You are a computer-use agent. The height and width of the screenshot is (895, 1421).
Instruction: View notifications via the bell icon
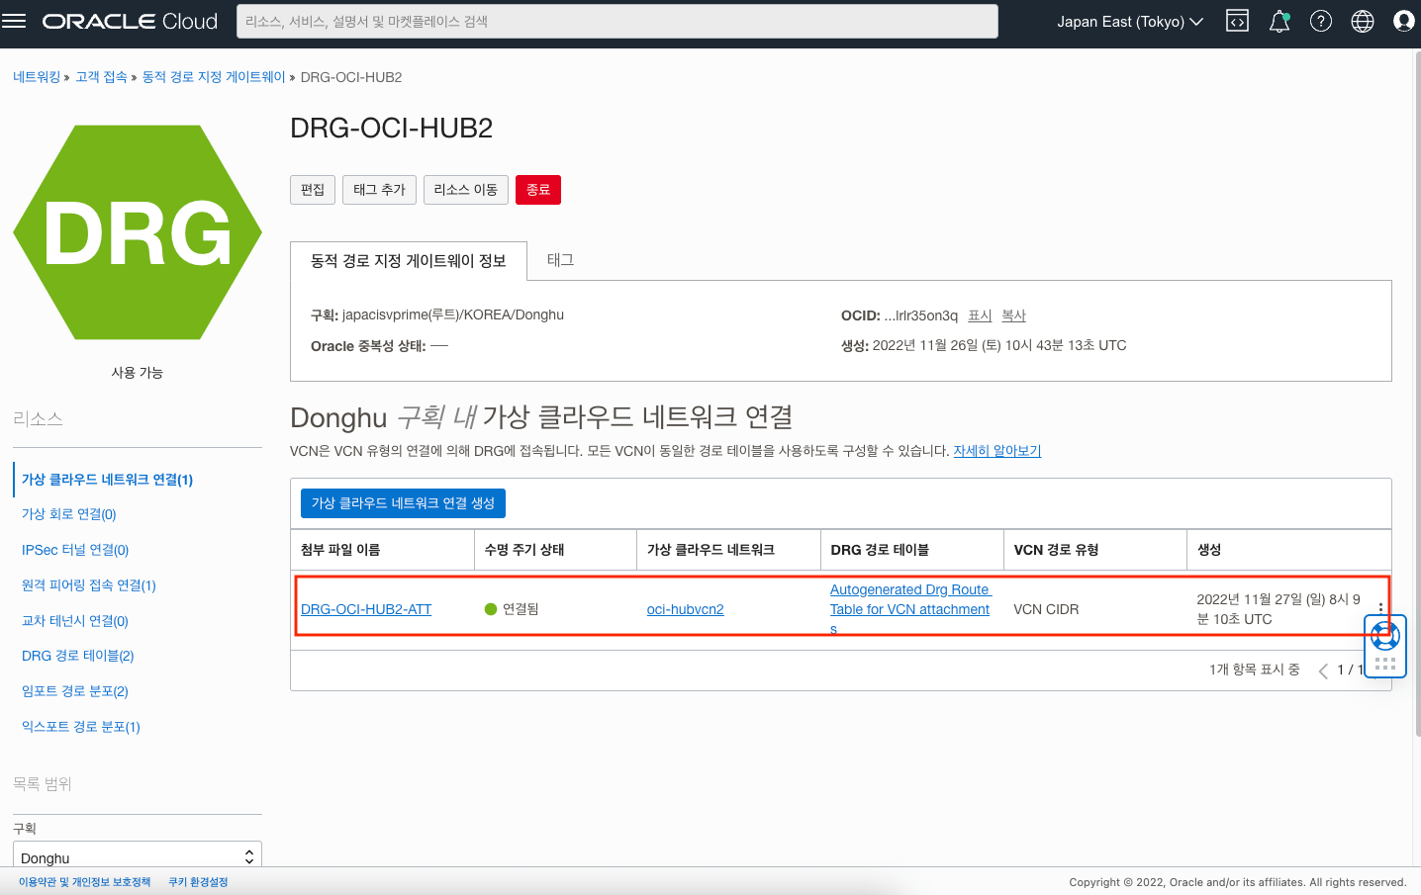1279,20
